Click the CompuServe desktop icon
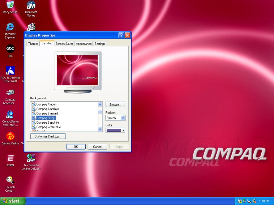The image size is (274, 205). (10, 114)
